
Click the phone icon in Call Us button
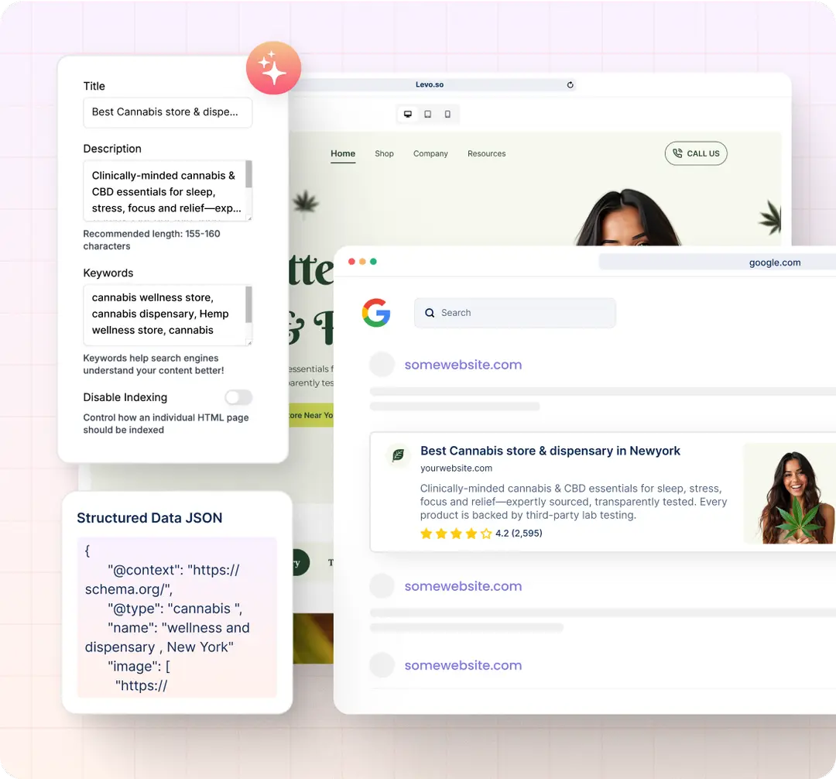tap(677, 153)
